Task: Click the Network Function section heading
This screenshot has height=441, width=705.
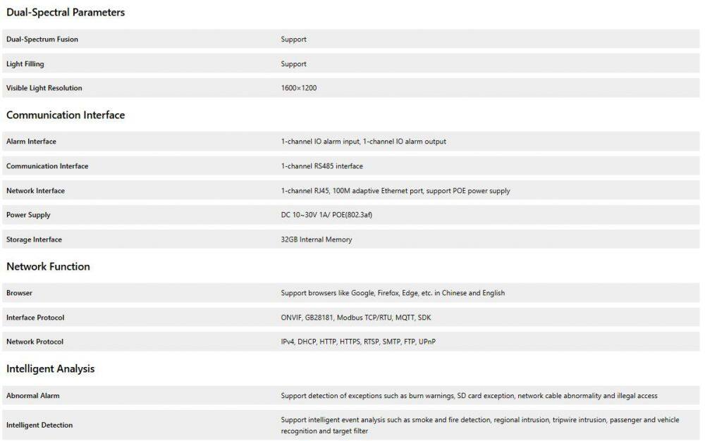Action: pos(48,266)
